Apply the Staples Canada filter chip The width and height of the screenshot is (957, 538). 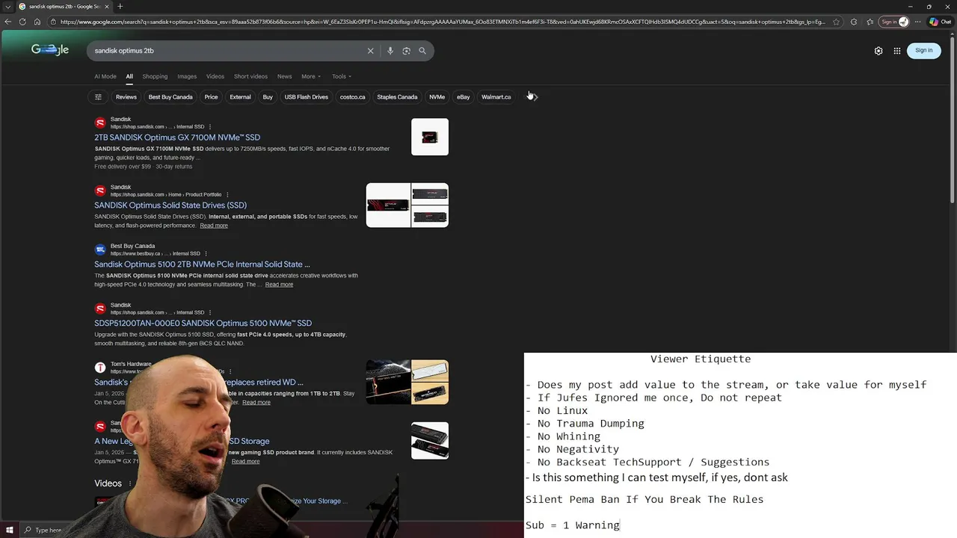397,96
